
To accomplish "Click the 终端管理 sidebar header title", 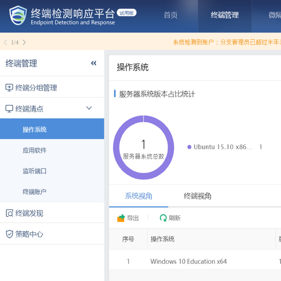I will click(21, 63).
